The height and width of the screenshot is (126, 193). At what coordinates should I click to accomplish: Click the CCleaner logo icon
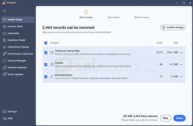click(4, 3)
